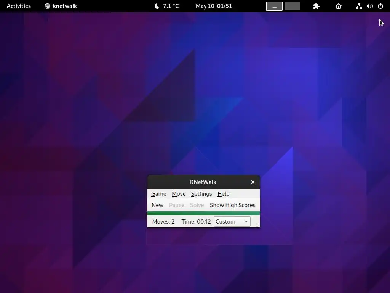Open the clock and calendar panel
390x293 pixels.
click(214, 6)
